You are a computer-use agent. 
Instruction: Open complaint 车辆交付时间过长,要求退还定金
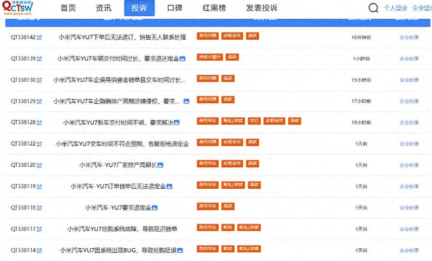[x=118, y=59]
